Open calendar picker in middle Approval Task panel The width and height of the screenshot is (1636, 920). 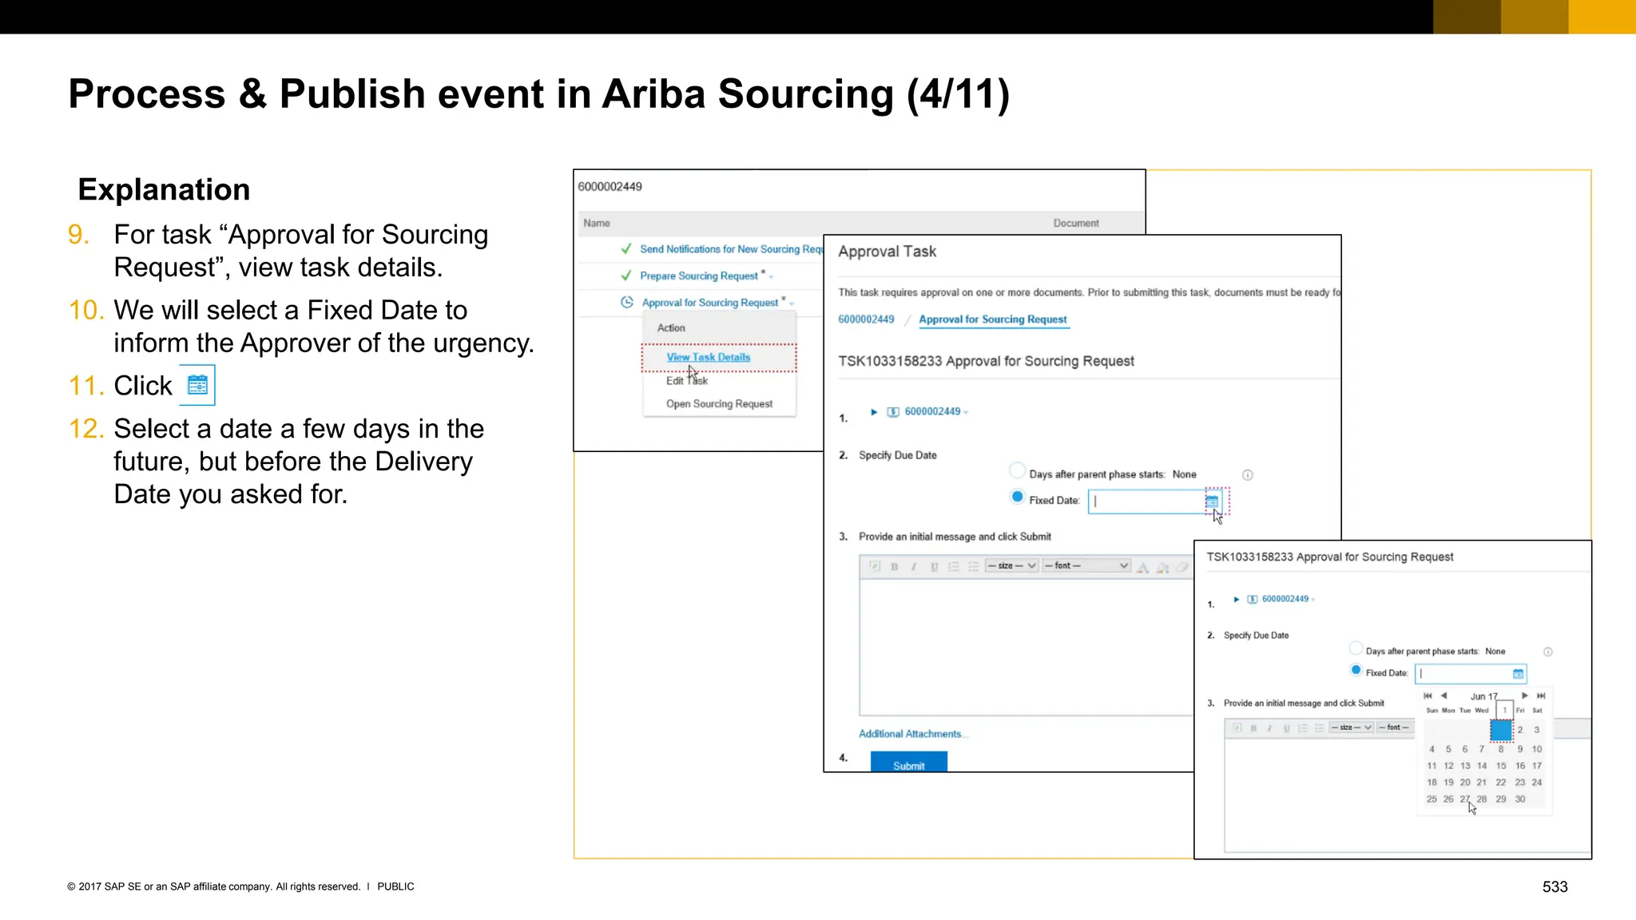(x=1212, y=502)
